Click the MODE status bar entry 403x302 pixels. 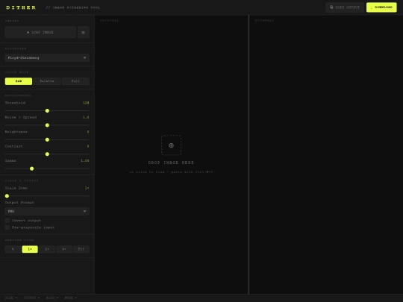[71, 298]
